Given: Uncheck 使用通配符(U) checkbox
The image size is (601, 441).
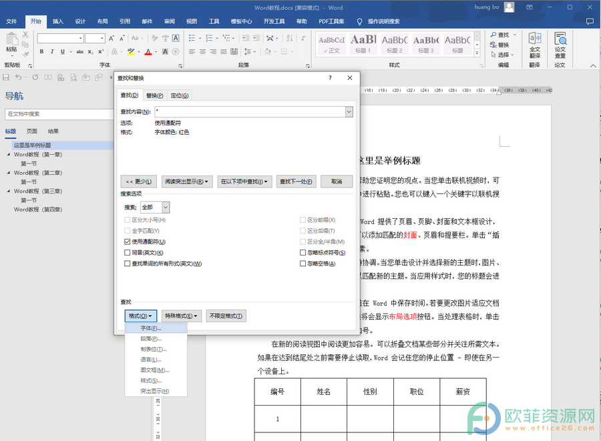Looking at the screenshot, I should point(128,242).
